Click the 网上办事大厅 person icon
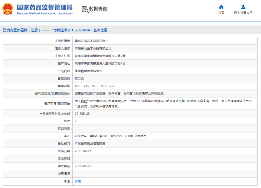 pyautogui.click(x=243, y=7)
